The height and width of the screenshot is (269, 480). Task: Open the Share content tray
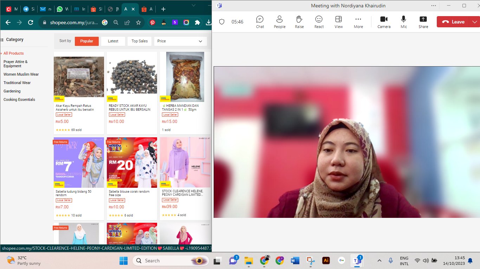(x=423, y=22)
